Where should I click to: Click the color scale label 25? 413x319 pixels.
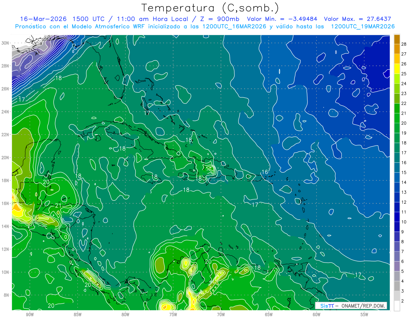click(x=404, y=74)
